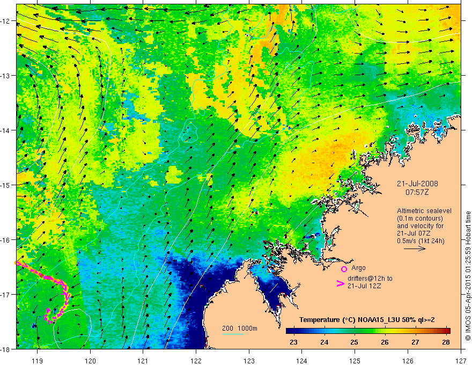This screenshot has width=472, height=365.
Task: Click the latitude axis label '-14'
Action: [6, 130]
